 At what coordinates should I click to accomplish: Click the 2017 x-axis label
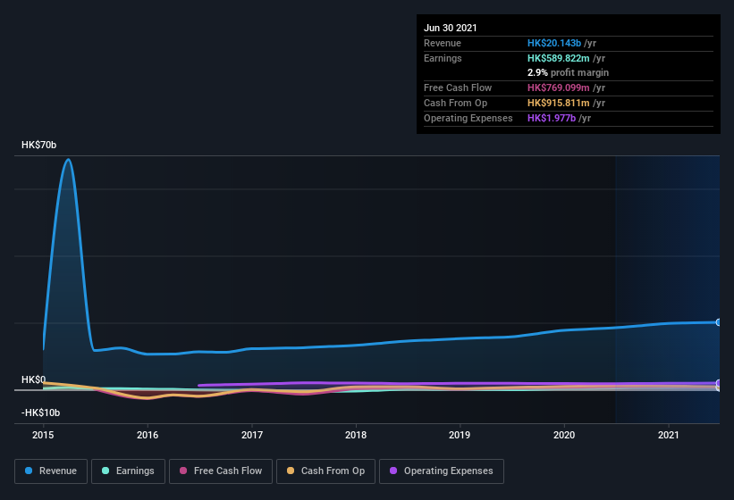(252, 435)
